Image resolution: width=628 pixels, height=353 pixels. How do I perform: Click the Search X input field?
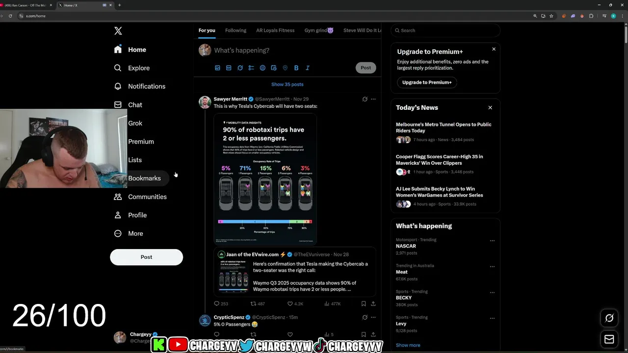(445, 30)
